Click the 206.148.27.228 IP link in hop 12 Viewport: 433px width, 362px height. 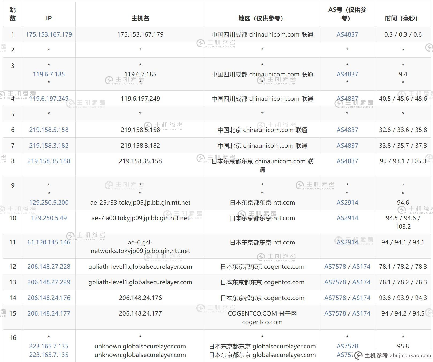(49, 267)
